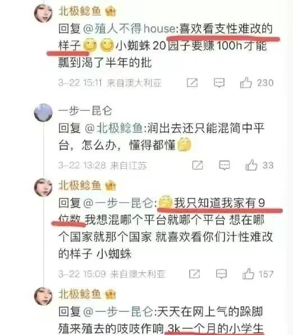Like the comment with 230 likes
The height and width of the screenshot is (335, 293).
click(246, 82)
